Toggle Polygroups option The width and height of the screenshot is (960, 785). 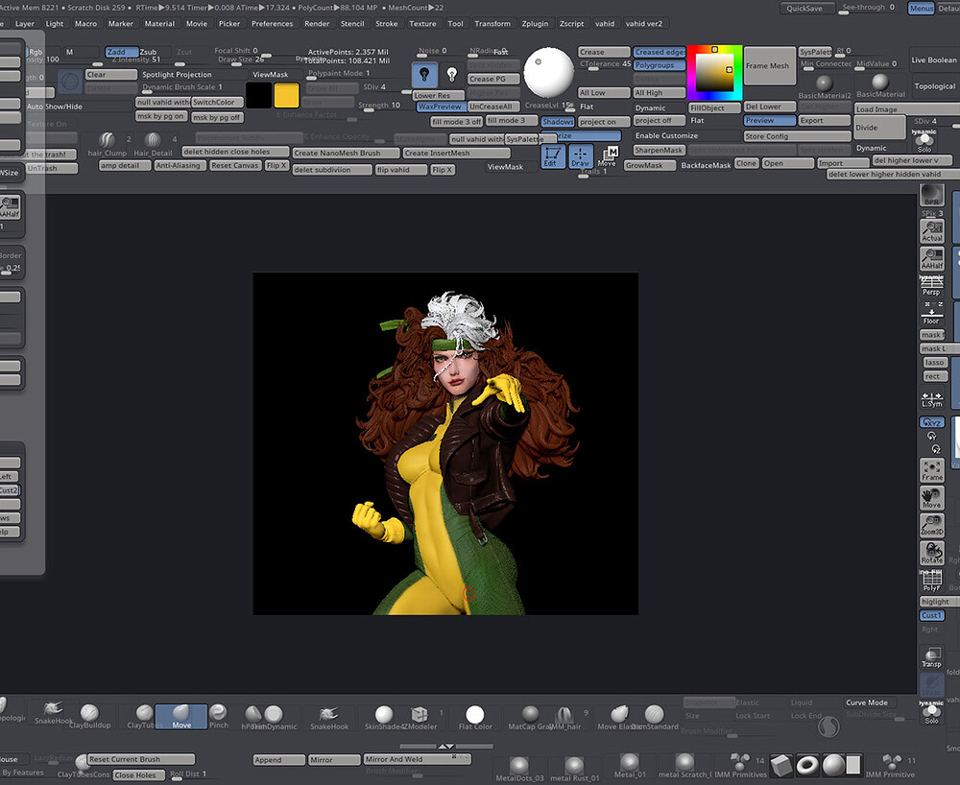coord(660,65)
